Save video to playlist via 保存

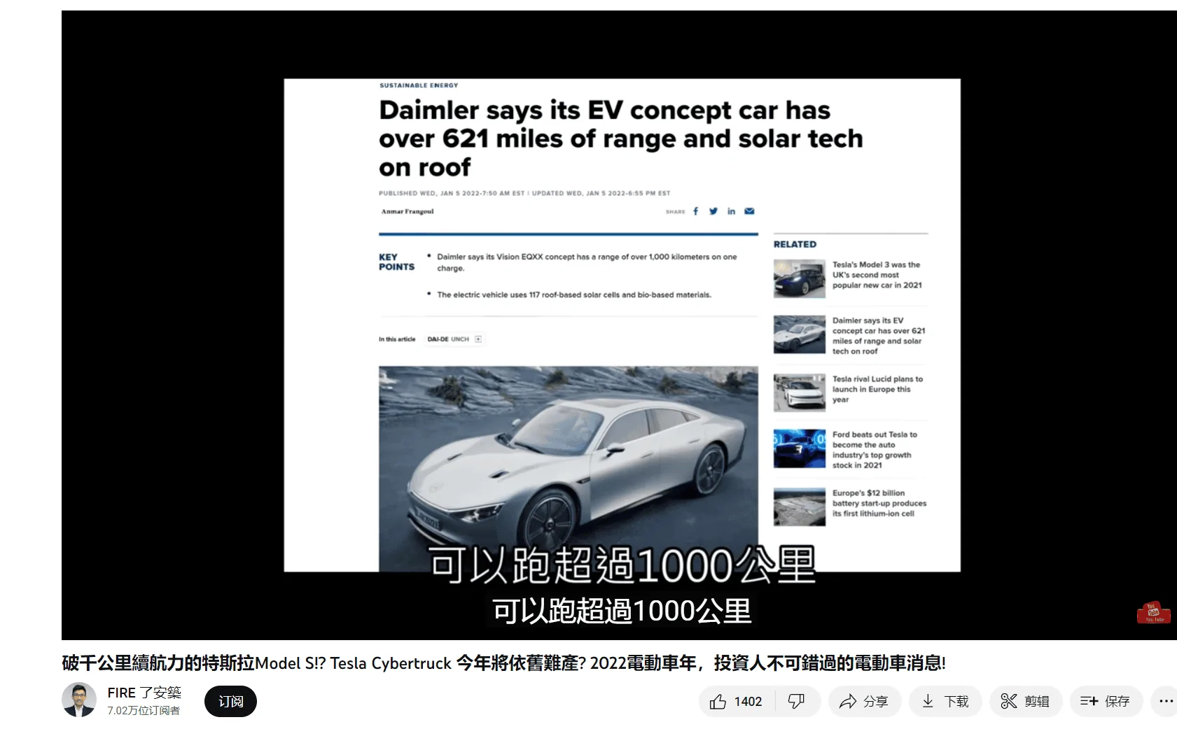click(1106, 702)
